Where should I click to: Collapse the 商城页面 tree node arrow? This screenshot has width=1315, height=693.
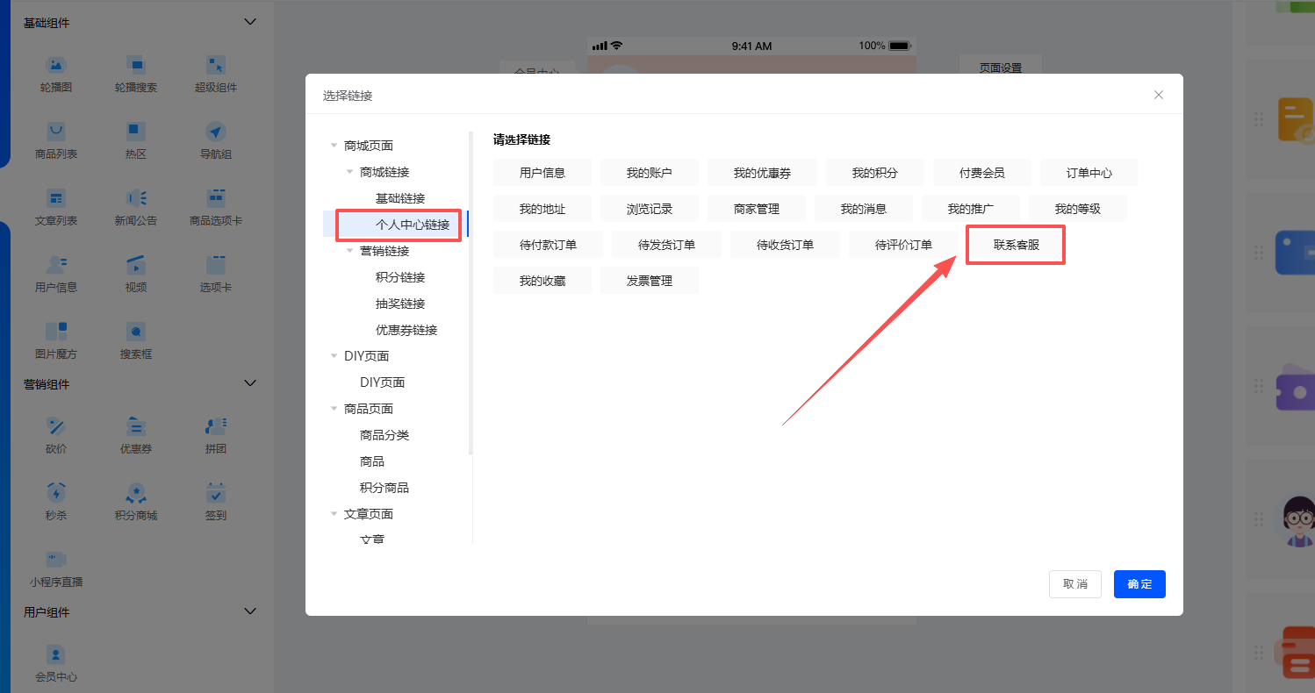point(334,146)
